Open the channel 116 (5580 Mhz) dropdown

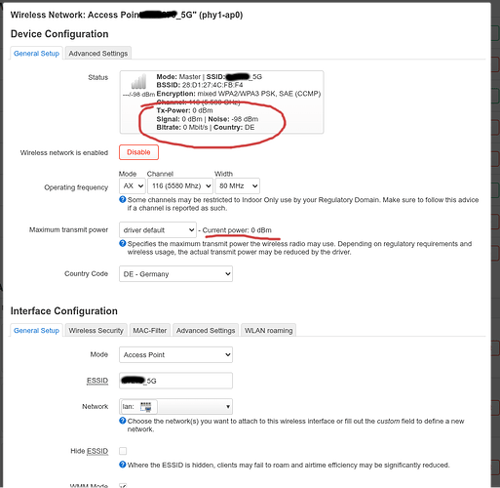click(180, 185)
